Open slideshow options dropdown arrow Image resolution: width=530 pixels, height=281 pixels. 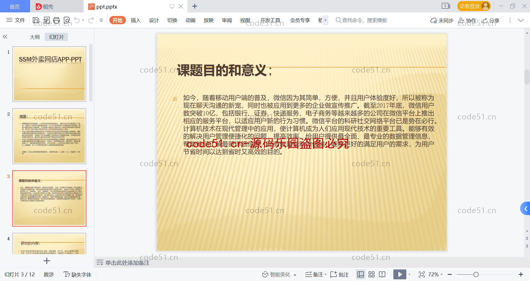click(x=409, y=274)
